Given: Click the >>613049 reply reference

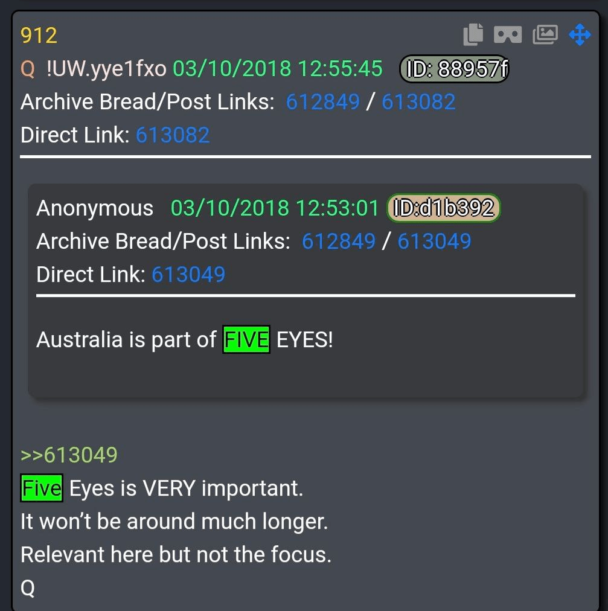Looking at the screenshot, I should pyautogui.click(x=69, y=455).
